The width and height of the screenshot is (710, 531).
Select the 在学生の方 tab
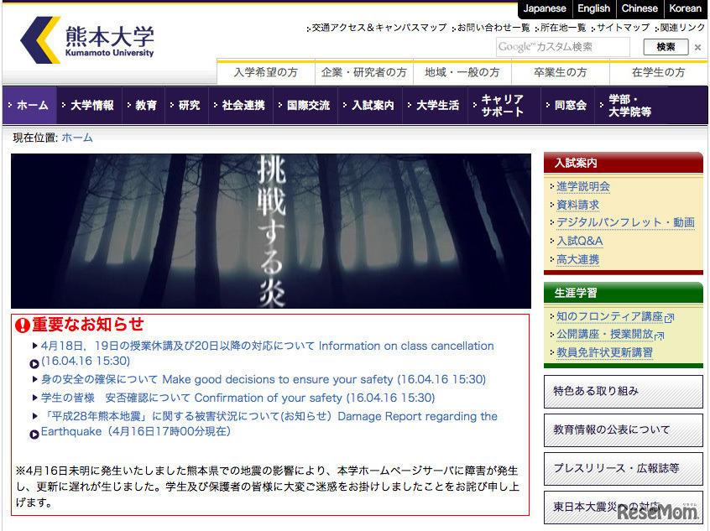pos(659,72)
